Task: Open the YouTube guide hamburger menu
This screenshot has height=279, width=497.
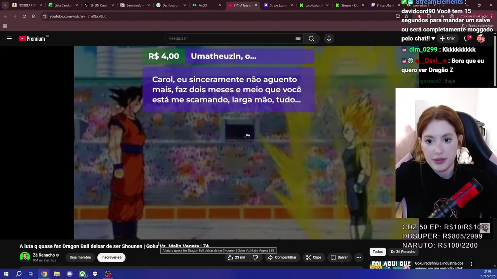Action: coord(9,38)
